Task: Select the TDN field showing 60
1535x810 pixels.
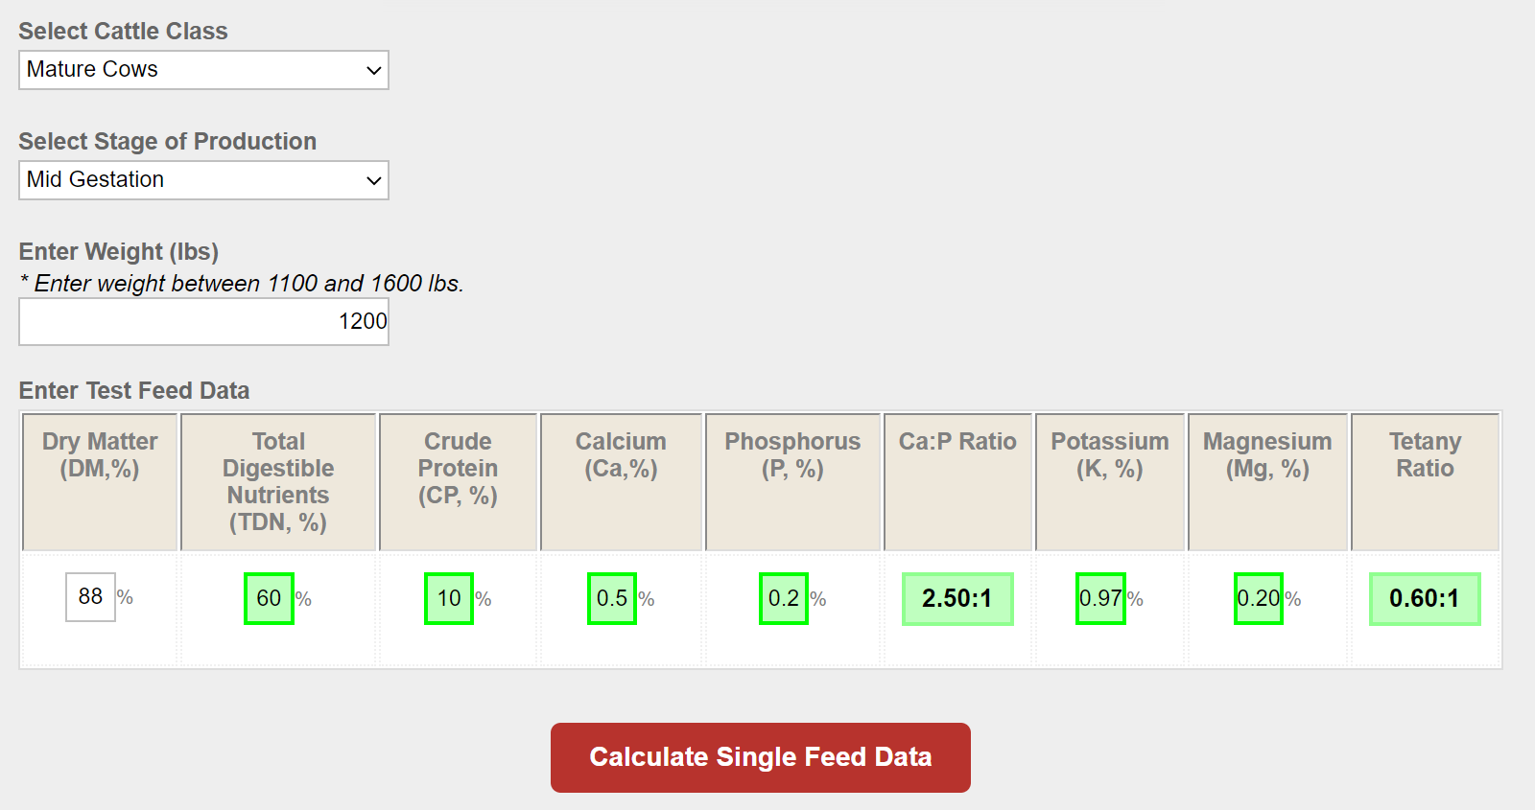Action: click(269, 598)
